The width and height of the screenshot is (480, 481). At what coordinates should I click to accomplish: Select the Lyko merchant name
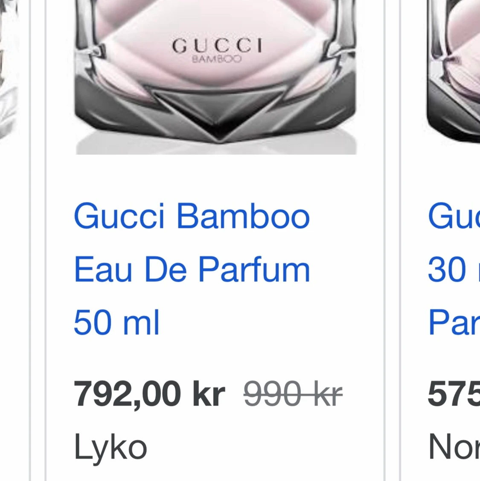[x=110, y=447]
